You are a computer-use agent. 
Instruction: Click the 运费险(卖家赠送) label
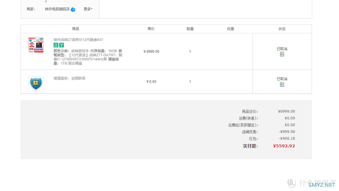coord(243,125)
